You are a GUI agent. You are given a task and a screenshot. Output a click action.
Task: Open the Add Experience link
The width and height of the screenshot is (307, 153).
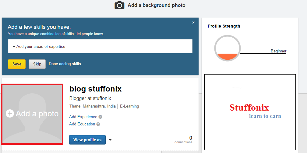pos(83,117)
